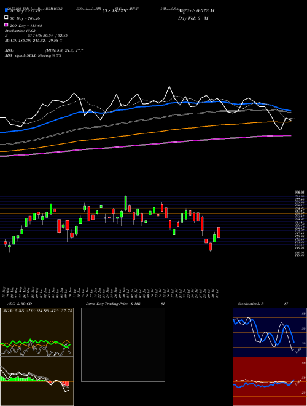Click the Intra Day Trading Price heading
This screenshot has height=406, width=307.
(113, 304)
